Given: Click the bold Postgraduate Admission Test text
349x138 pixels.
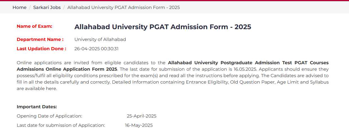Looking at the screenshot, I should point(254,63).
